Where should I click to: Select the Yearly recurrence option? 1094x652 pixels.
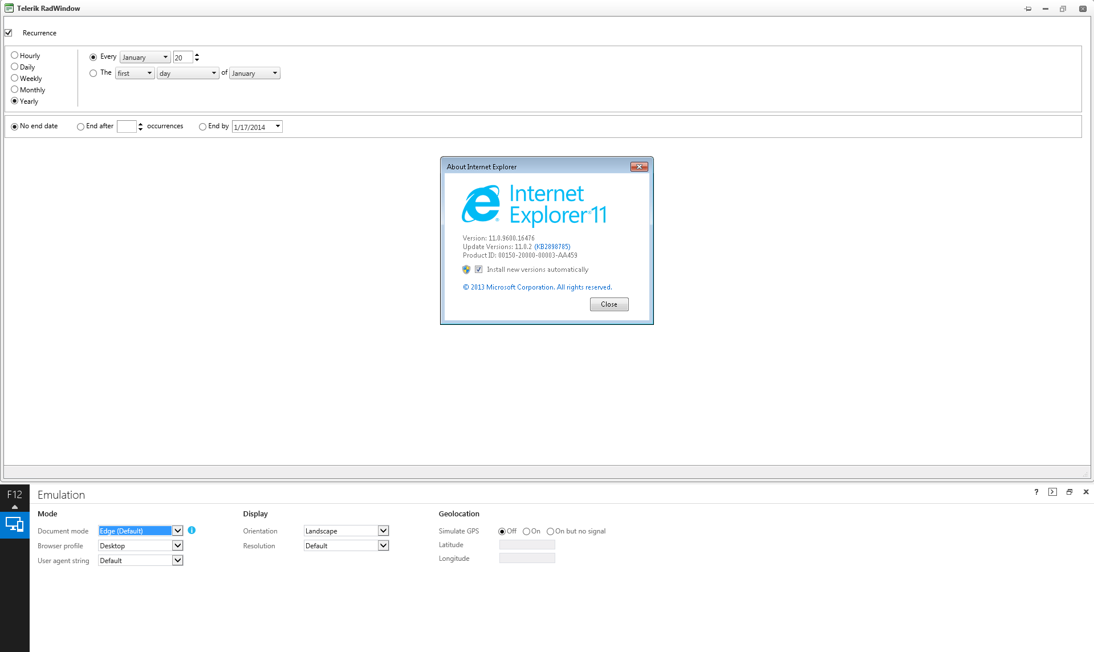point(15,101)
